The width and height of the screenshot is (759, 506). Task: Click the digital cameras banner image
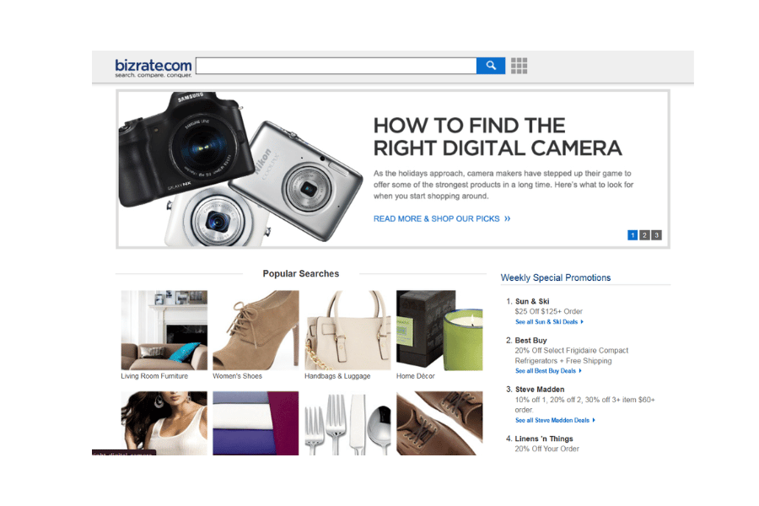pos(240,169)
